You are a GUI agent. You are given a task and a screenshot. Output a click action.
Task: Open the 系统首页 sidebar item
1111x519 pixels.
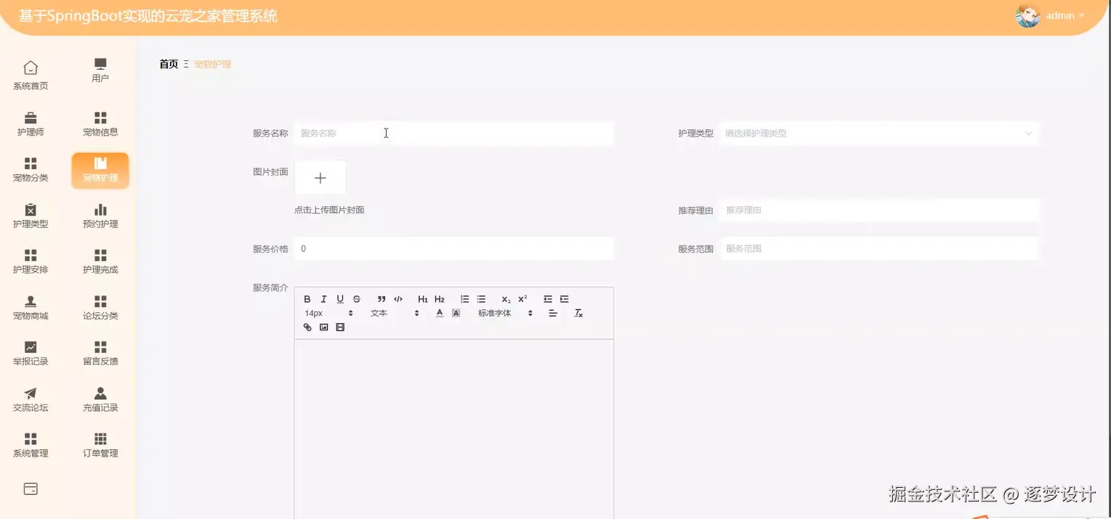(x=31, y=76)
